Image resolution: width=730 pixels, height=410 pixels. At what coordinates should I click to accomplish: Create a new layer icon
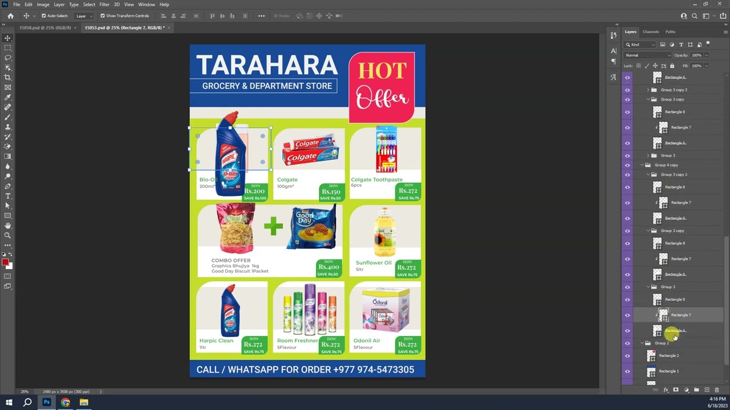(707, 390)
